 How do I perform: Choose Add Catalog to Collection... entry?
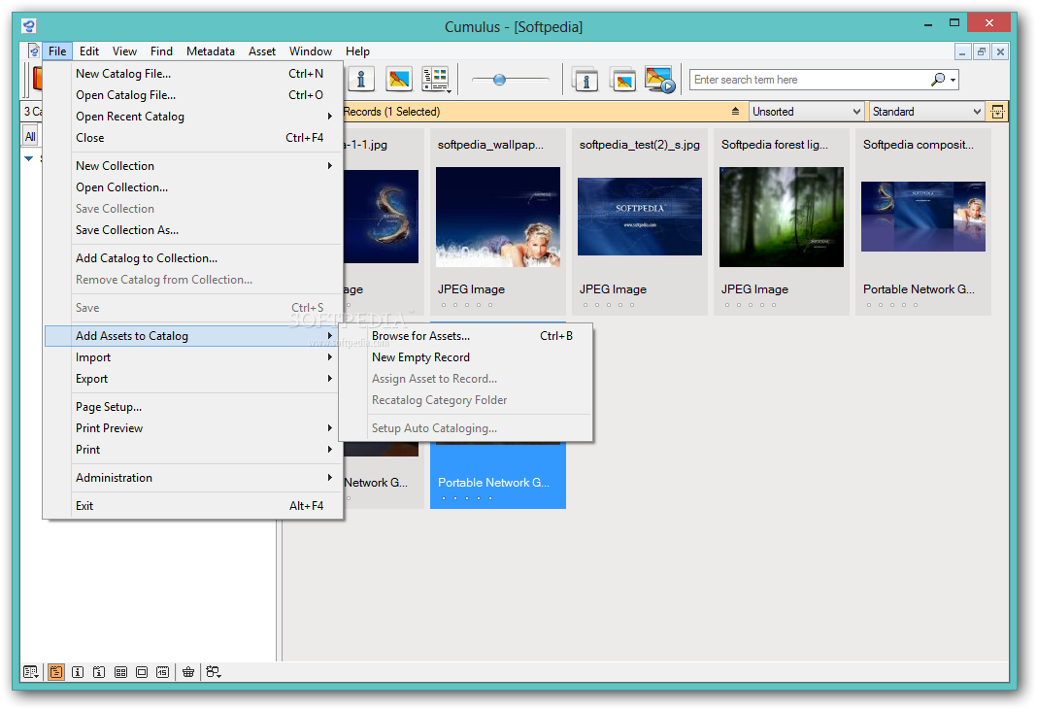194,258
